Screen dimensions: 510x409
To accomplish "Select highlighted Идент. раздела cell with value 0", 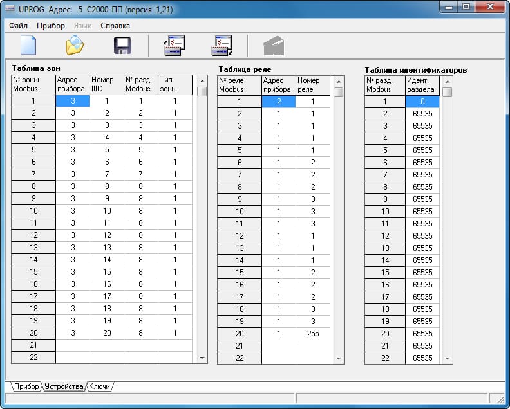I will 422,102.
